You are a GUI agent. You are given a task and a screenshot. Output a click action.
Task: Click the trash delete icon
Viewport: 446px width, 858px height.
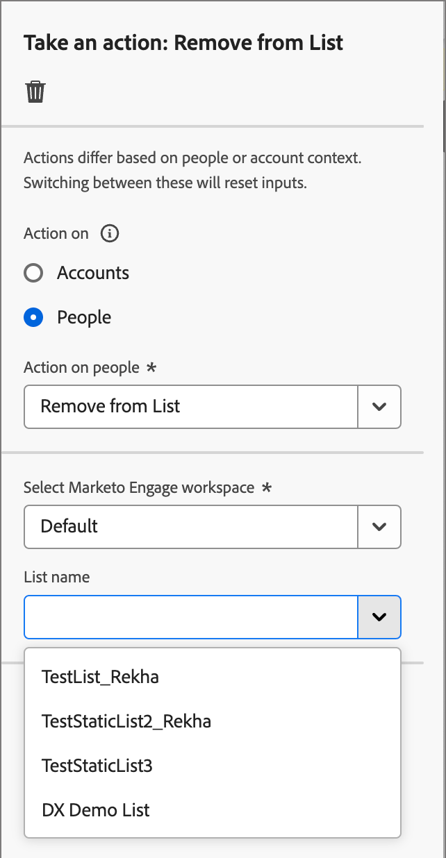[x=35, y=92]
